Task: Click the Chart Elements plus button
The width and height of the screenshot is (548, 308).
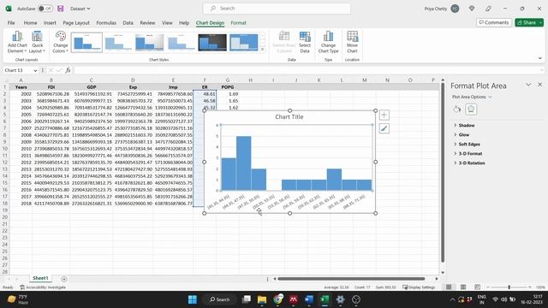Action: tap(384, 115)
